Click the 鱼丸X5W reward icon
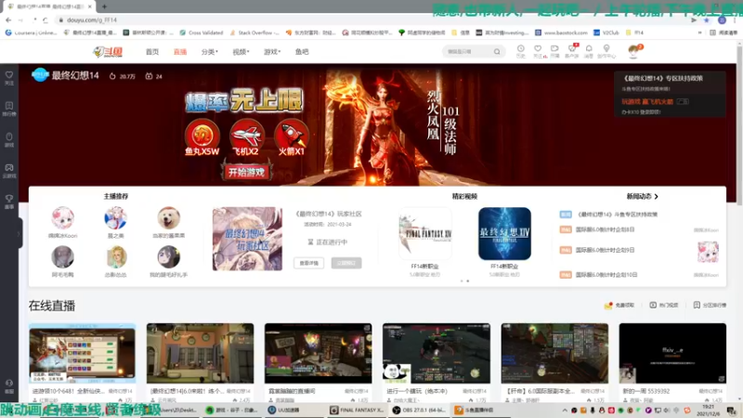 pyautogui.click(x=202, y=137)
